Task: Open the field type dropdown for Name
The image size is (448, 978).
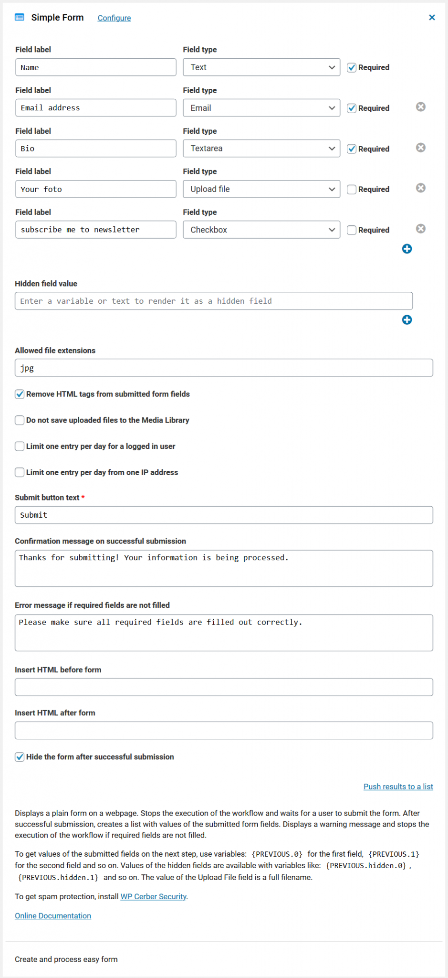Action: pos(261,67)
